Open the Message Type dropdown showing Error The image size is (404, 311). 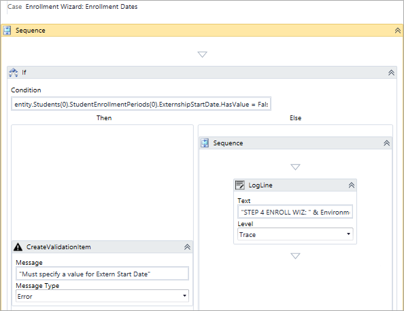(x=102, y=296)
